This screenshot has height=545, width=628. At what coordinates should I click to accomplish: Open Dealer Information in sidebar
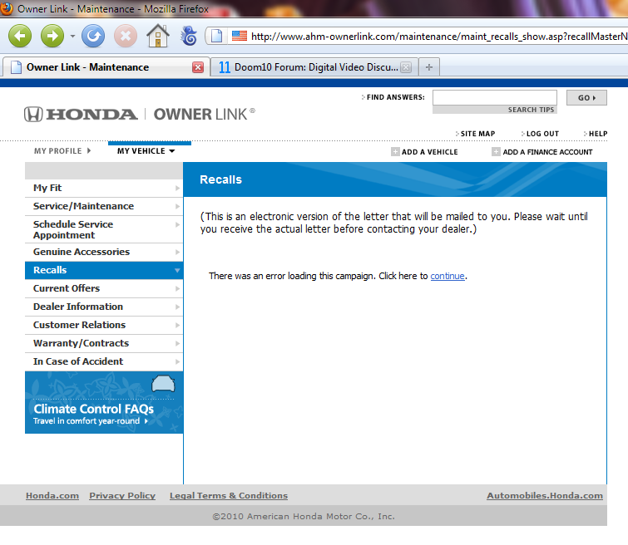104,307
